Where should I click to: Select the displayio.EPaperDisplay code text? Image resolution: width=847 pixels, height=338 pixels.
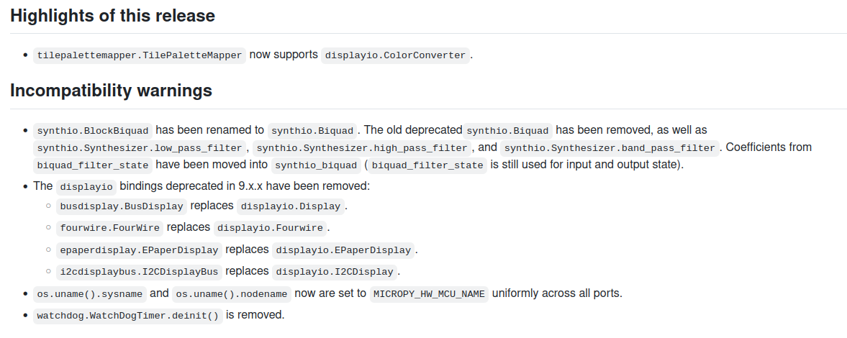click(343, 250)
